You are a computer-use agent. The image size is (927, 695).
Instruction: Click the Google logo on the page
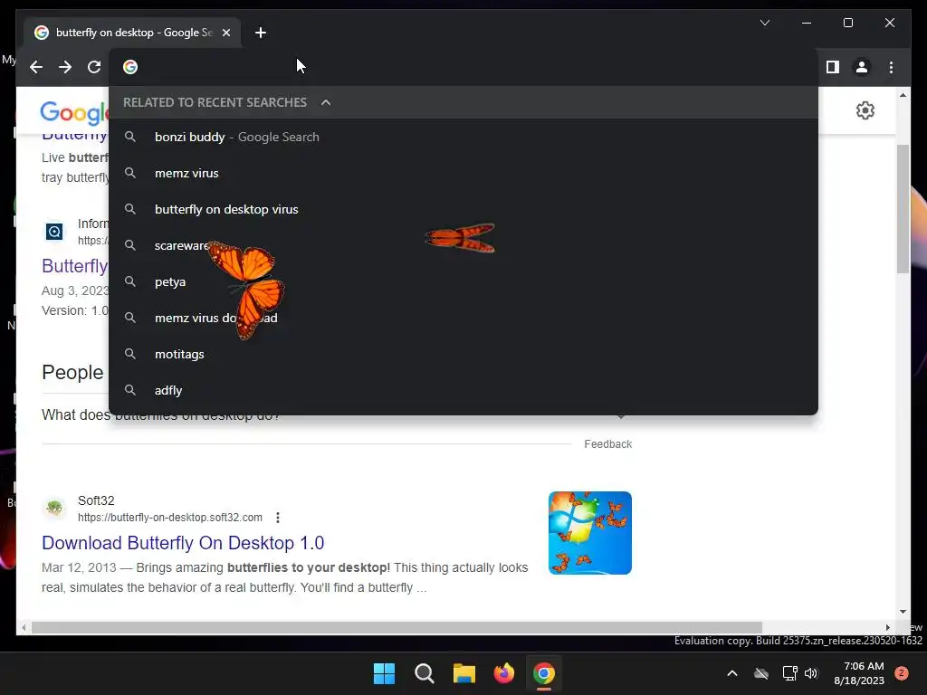click(74, 112)
